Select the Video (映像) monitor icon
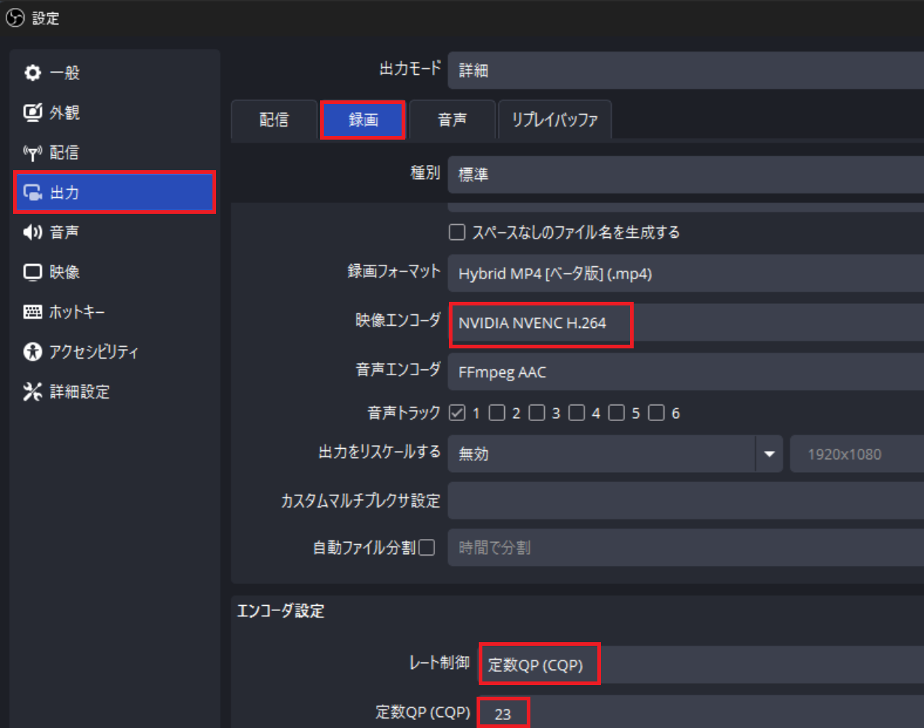This screenshot has width=924, height=728. 33,272
